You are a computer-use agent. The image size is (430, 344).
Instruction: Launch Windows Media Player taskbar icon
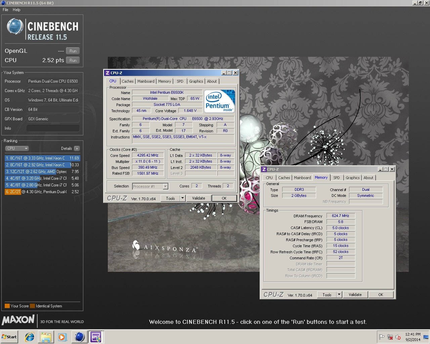(x=62, y=337)
